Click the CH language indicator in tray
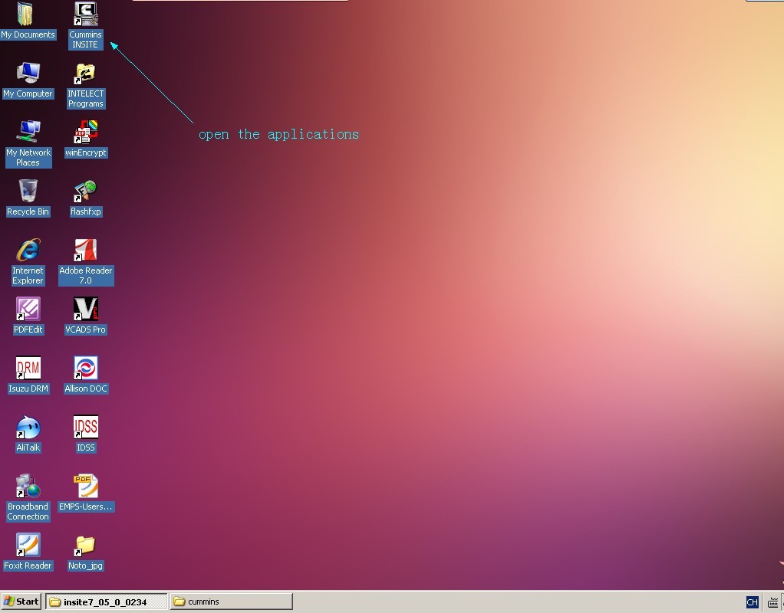Screen dimensions: 784x613 752,602
